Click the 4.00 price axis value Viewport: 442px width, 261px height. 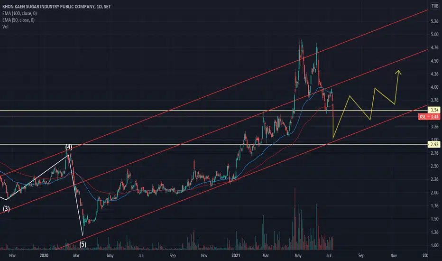[434, 87]
